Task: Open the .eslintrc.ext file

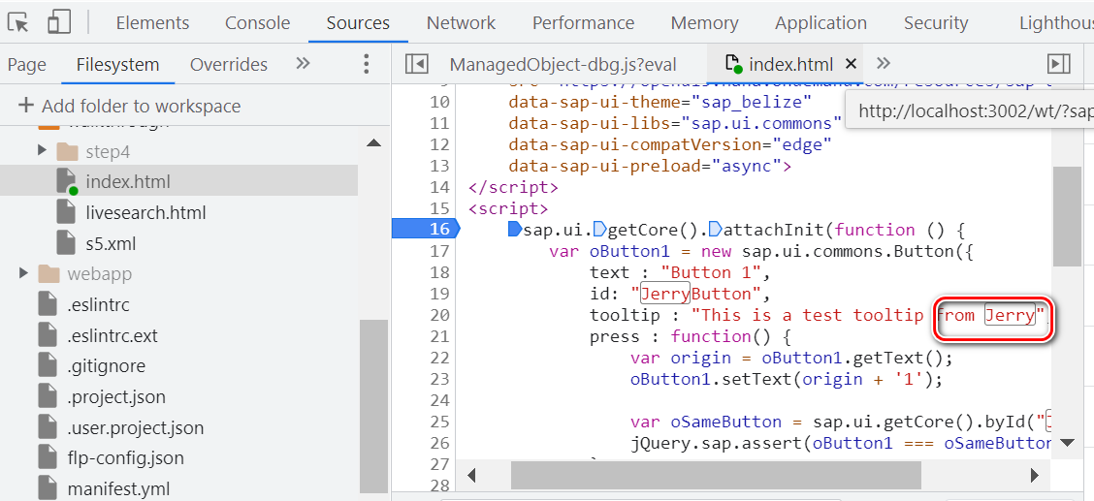Action: pyautogui.click(x=113, y=336)
